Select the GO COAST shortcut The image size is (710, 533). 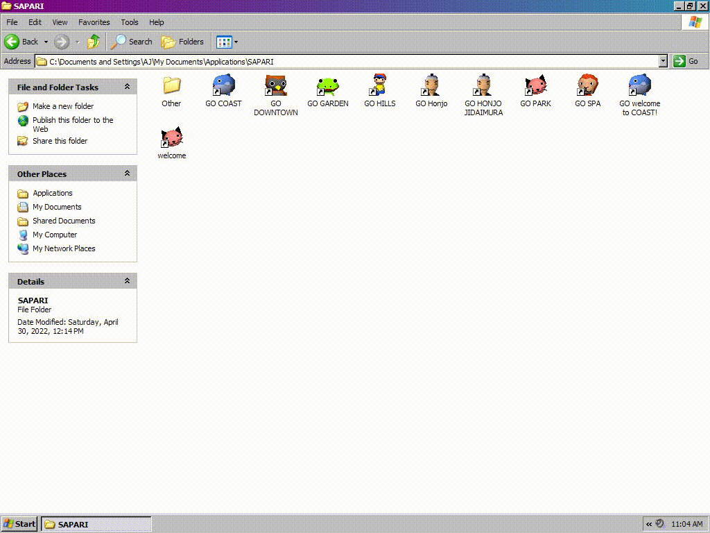pyautogui.click(x=224, y=85)
